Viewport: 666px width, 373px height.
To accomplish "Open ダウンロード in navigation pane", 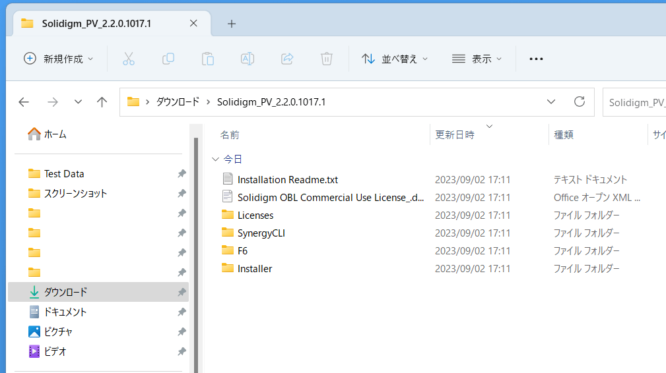I will [x=98, y=292].
